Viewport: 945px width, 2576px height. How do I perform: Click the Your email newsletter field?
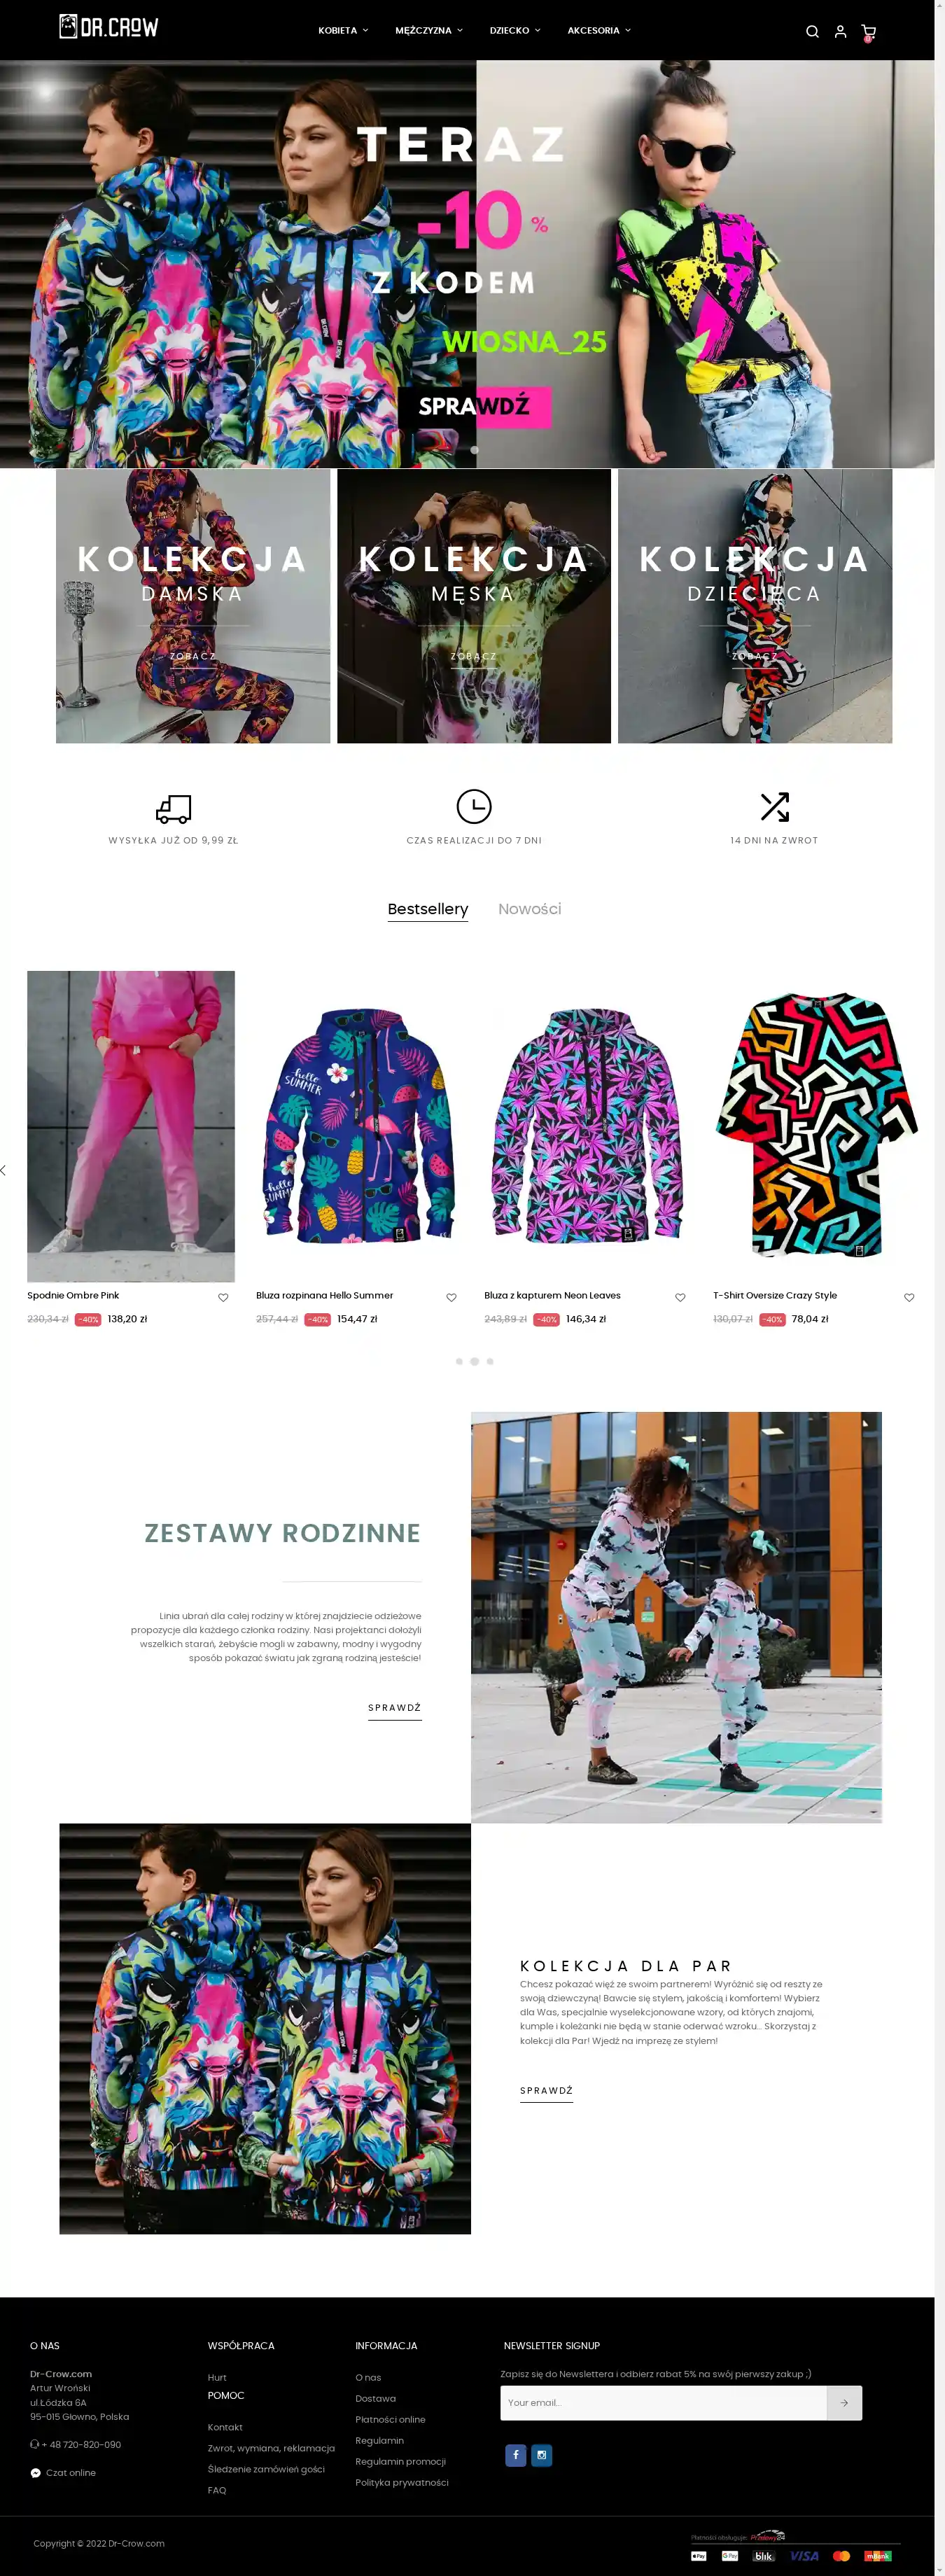coord(663,2402)
